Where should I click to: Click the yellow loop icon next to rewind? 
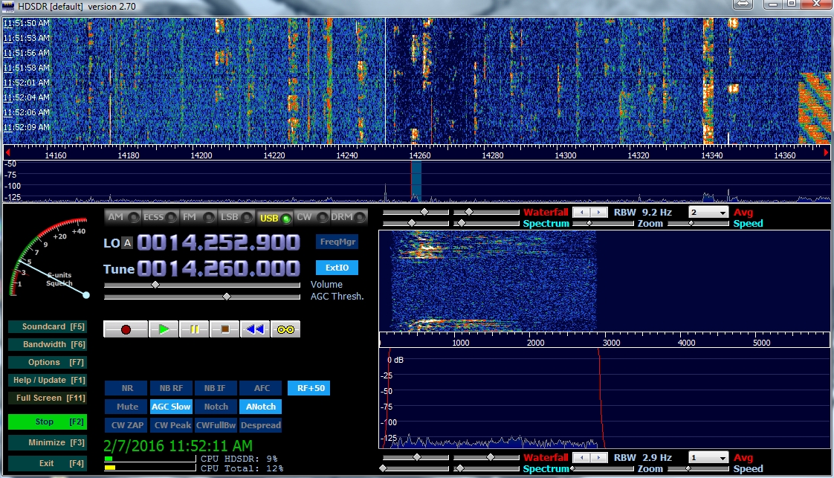click(286, 328)
